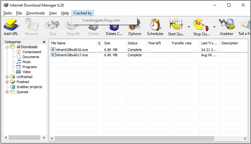The image size is (251, 144).
Task: Open the View menu
Action: (x=53, y=13)
